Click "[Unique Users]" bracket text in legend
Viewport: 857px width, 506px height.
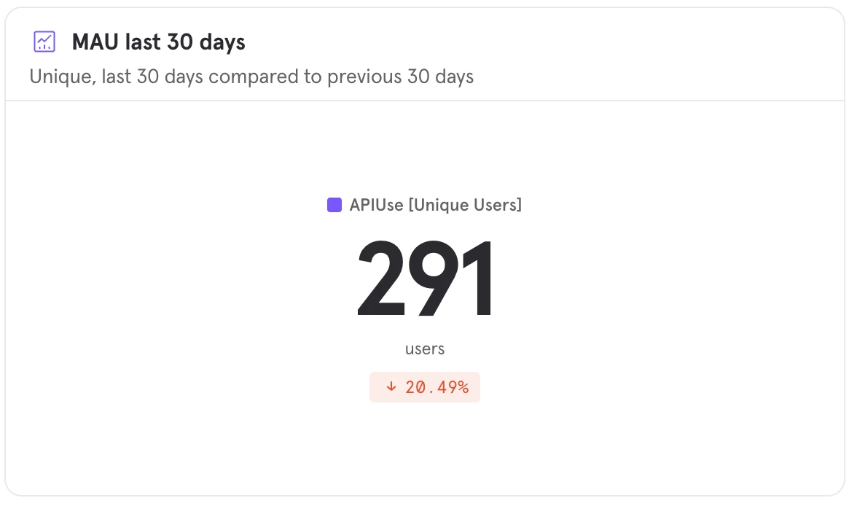[465, 205]
